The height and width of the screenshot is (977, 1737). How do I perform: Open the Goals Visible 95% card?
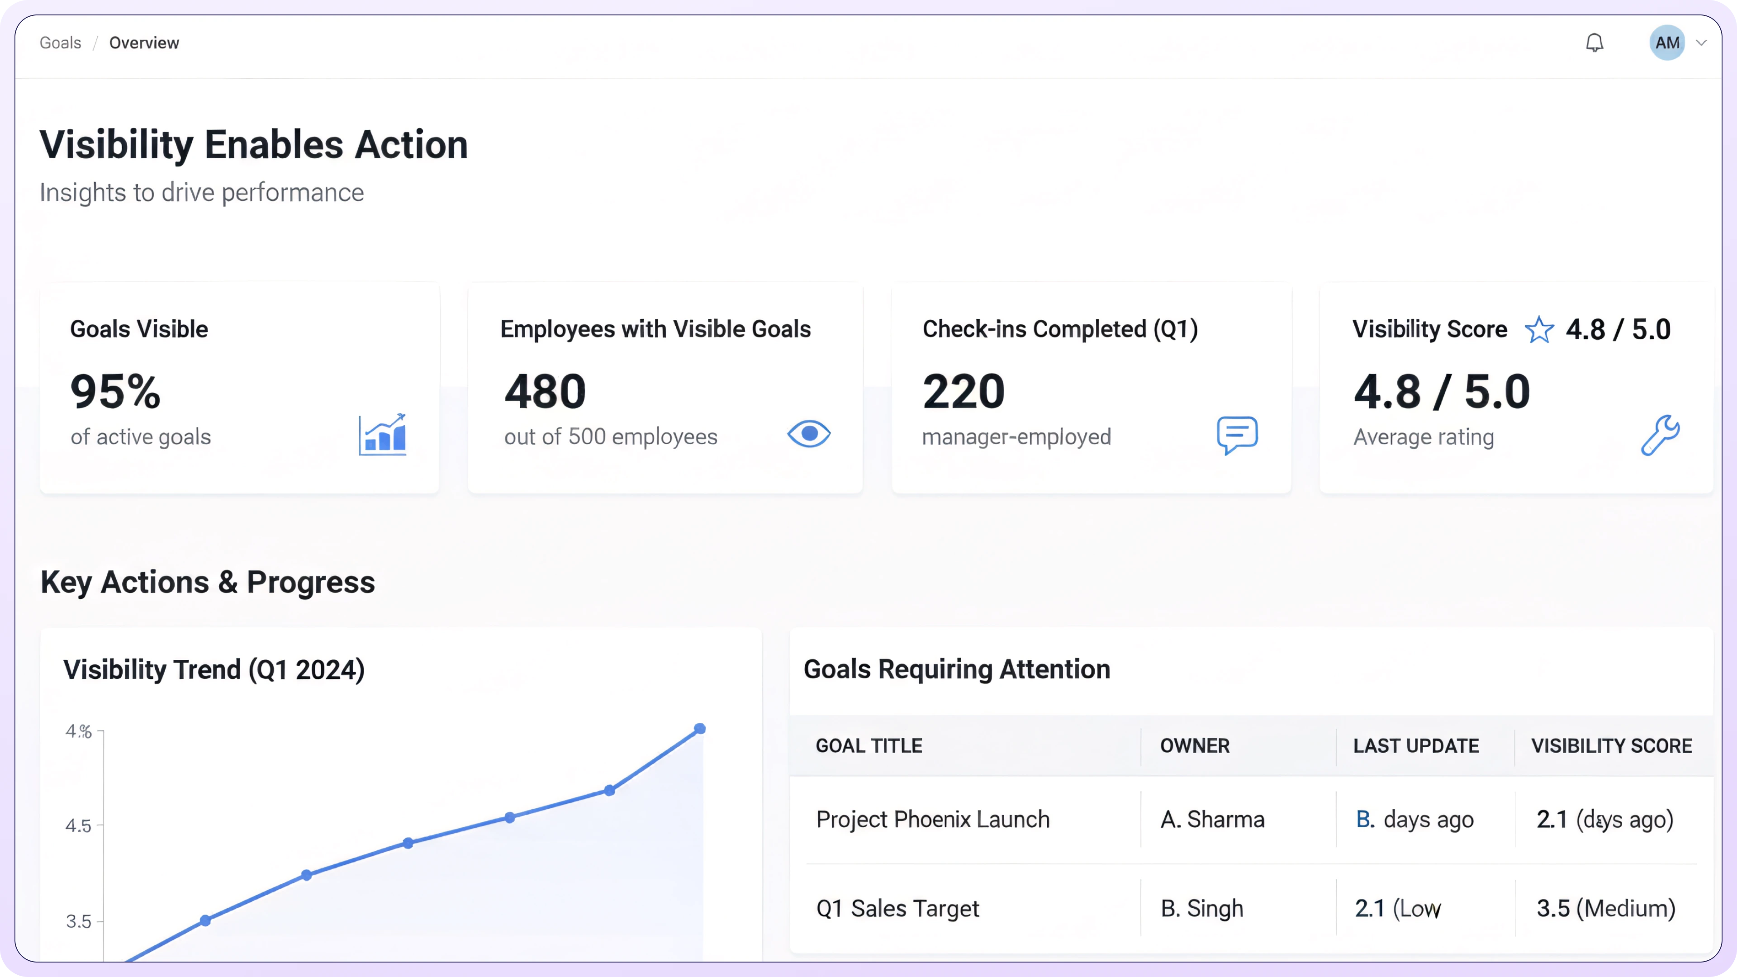point(239,388)
